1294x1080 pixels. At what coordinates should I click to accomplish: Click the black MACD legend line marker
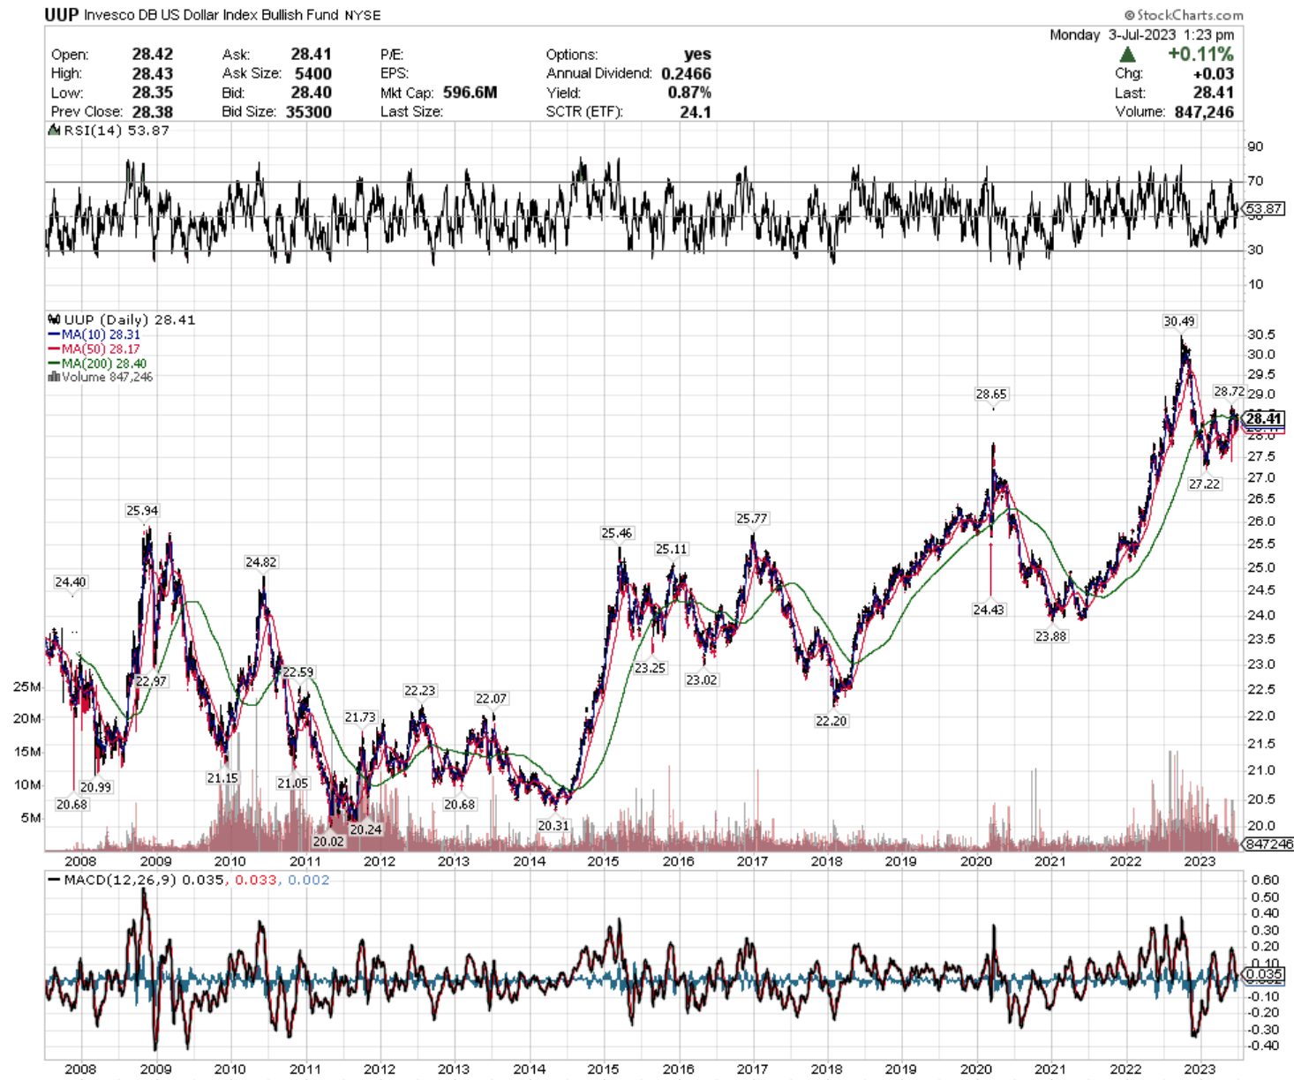click(x=54, y=880)
